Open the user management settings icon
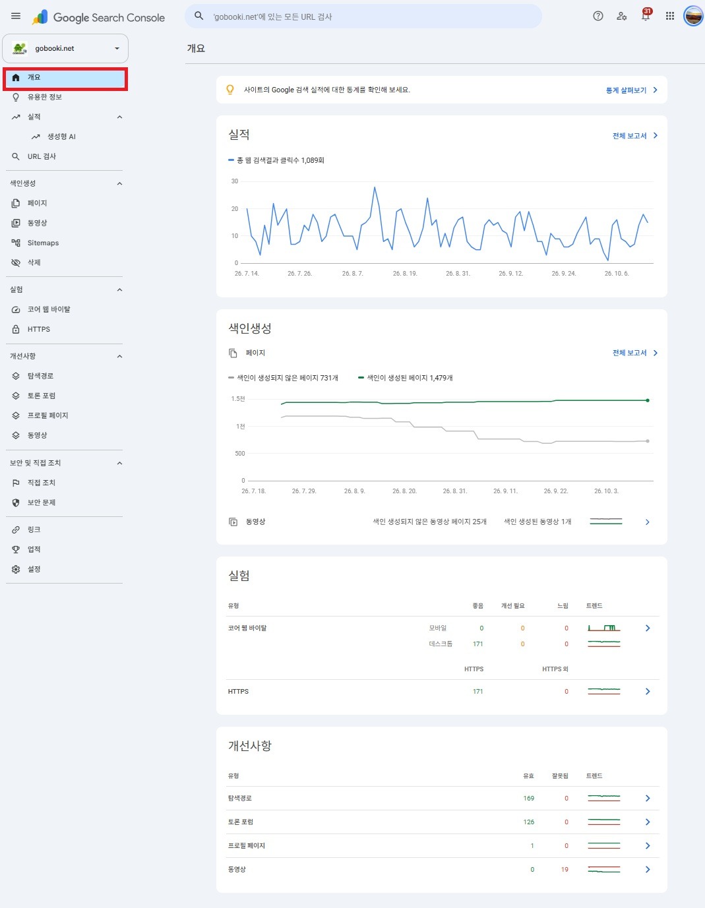 tap(622, 16)
